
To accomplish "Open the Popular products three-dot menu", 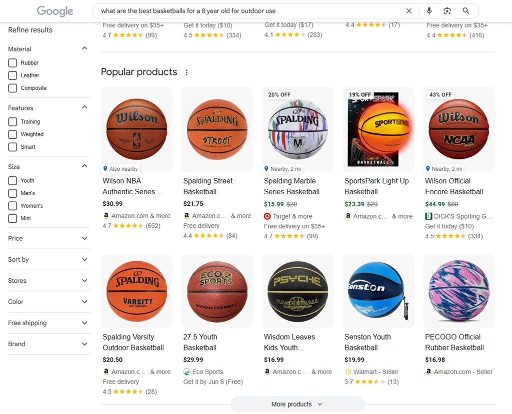I will point(186,72).
